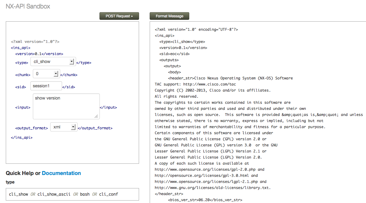Screen dimensions: 366x203
Task: Click the POST Request button
Action: 119,16
